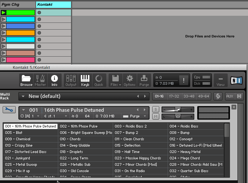
Task: Toggle AUX sends display
Action: click(230, 96)
